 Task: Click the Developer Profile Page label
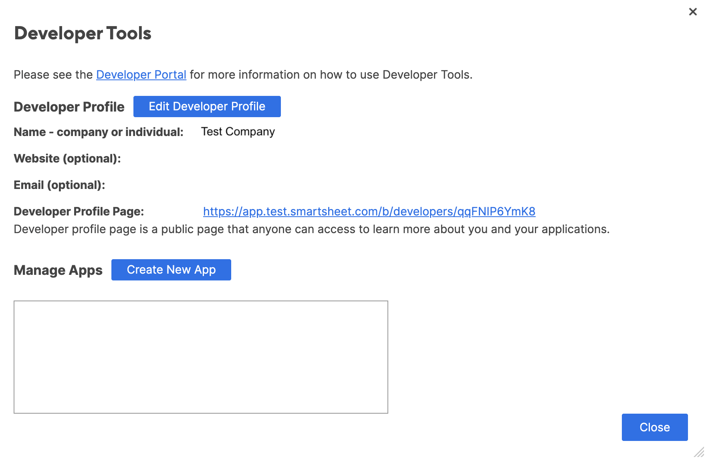tap(79, 212)
